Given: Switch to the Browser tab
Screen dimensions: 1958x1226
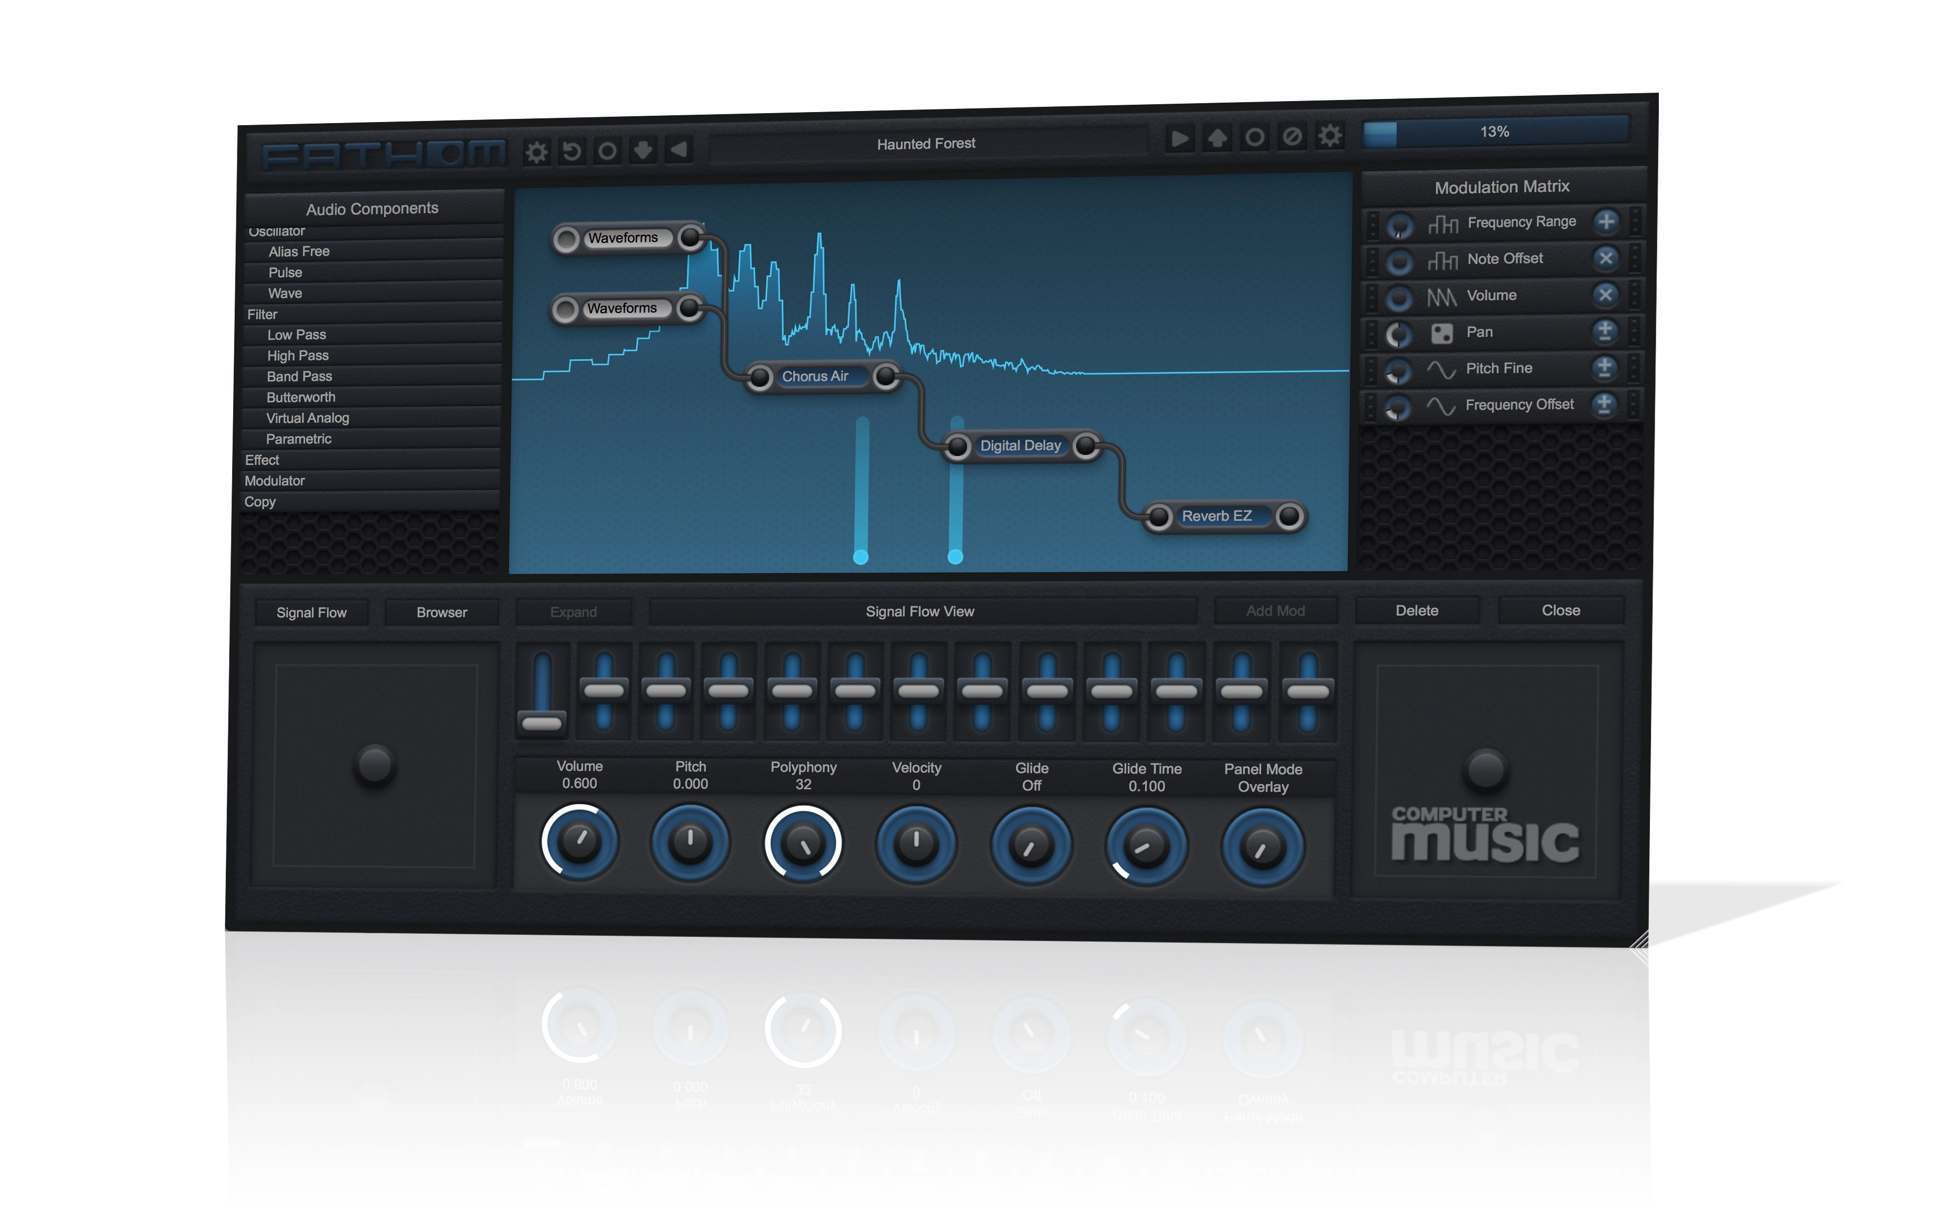Looking at the screenshot, I should click(442, 613).
